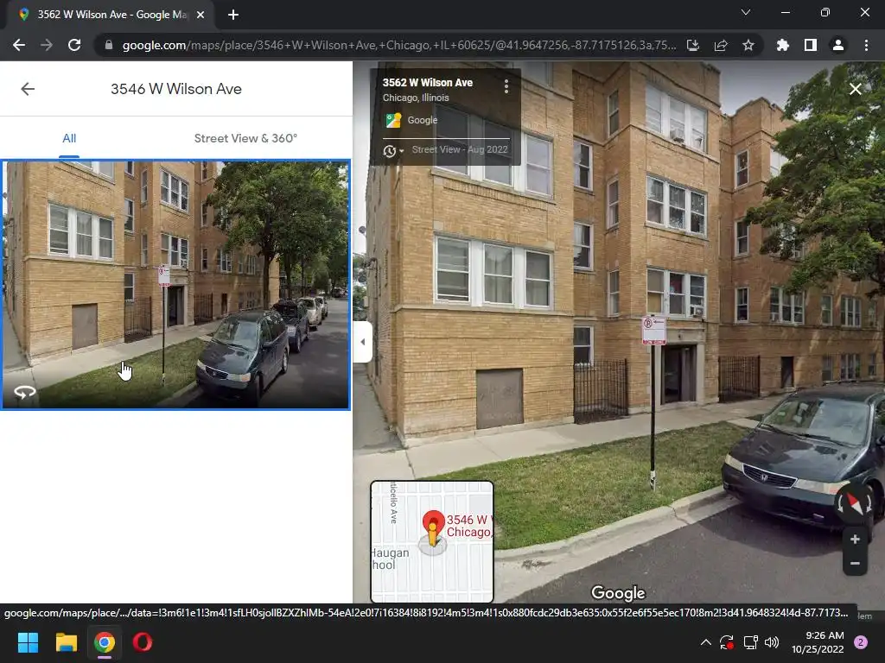This screenshot has height=663, width=885.
Task: Click the browser forward arrow
Action: point(47,45)
